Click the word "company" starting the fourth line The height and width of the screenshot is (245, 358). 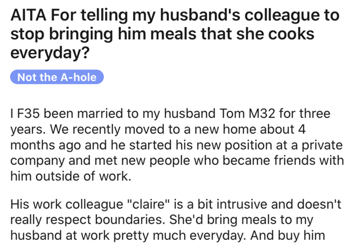point(33,161)
